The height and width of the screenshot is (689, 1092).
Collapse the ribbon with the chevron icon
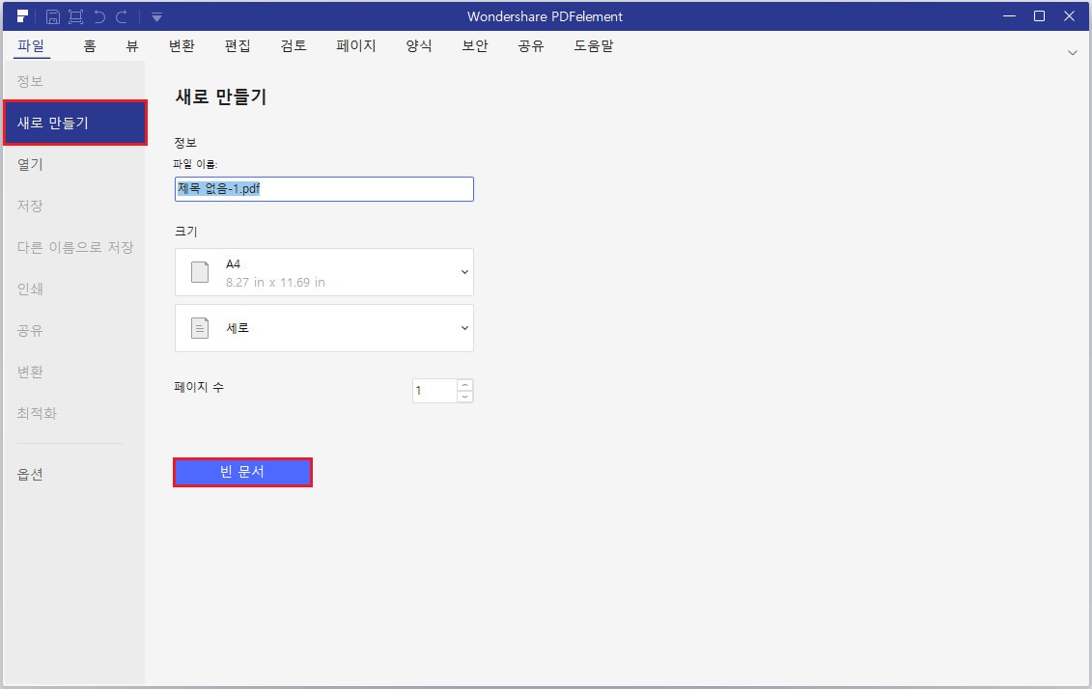(x=1073, y=53)
